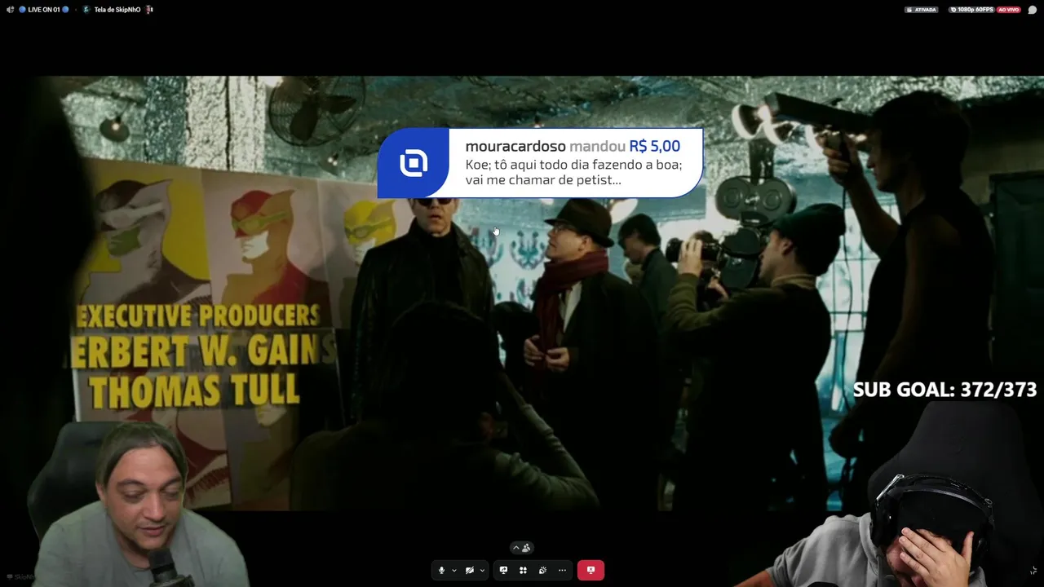
Task: Open microphone options dropdown arrow
Action: tap(454, 571)
